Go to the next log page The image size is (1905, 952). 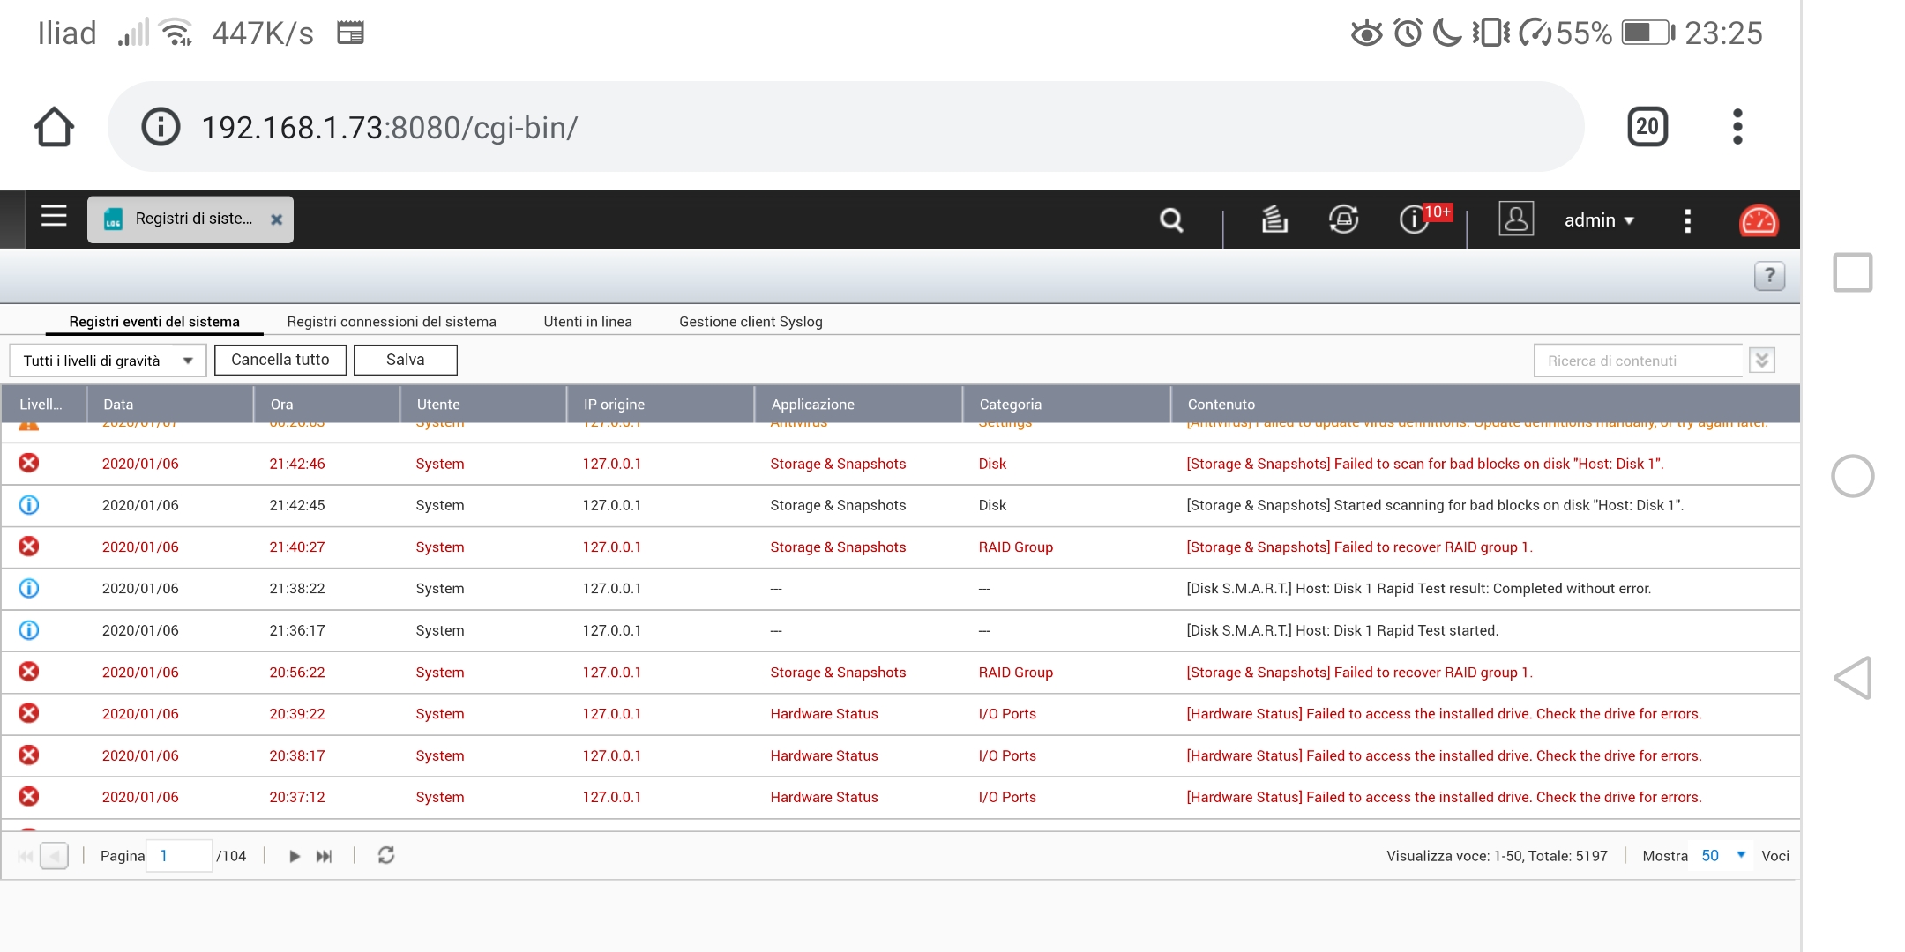coord(295,856)
